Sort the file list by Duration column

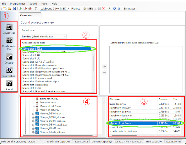tap(163, 99)
